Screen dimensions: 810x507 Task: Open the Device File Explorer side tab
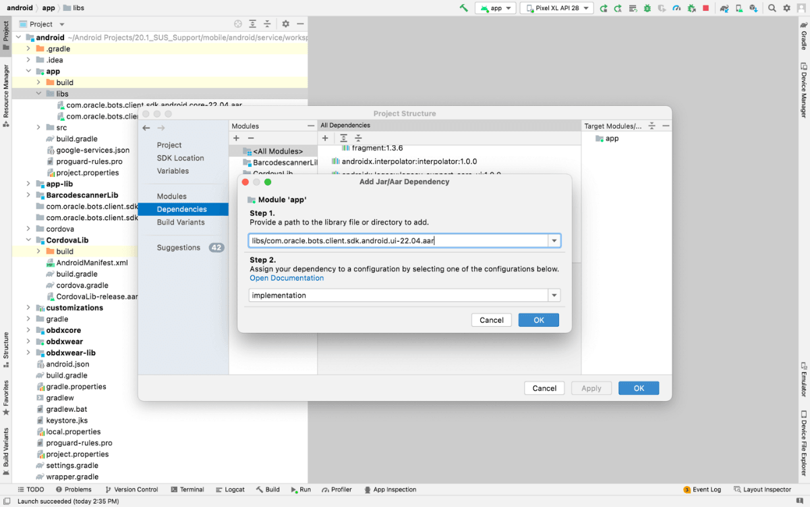[x=803, y=444]
